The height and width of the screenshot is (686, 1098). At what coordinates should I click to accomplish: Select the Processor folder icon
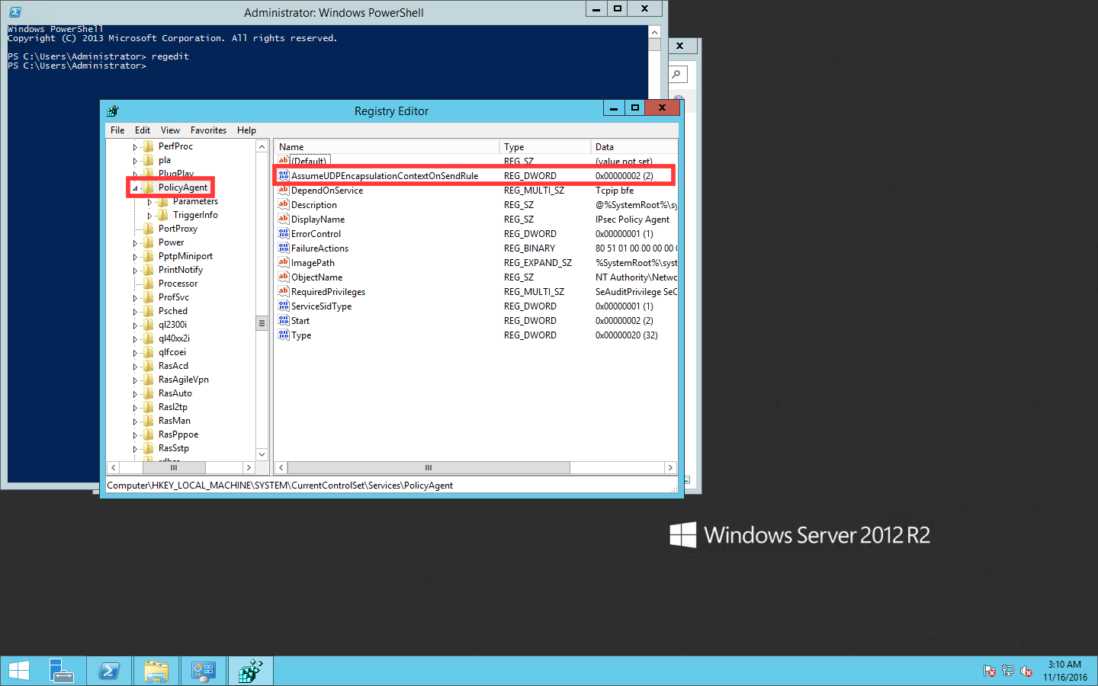(x=148, y=284)
